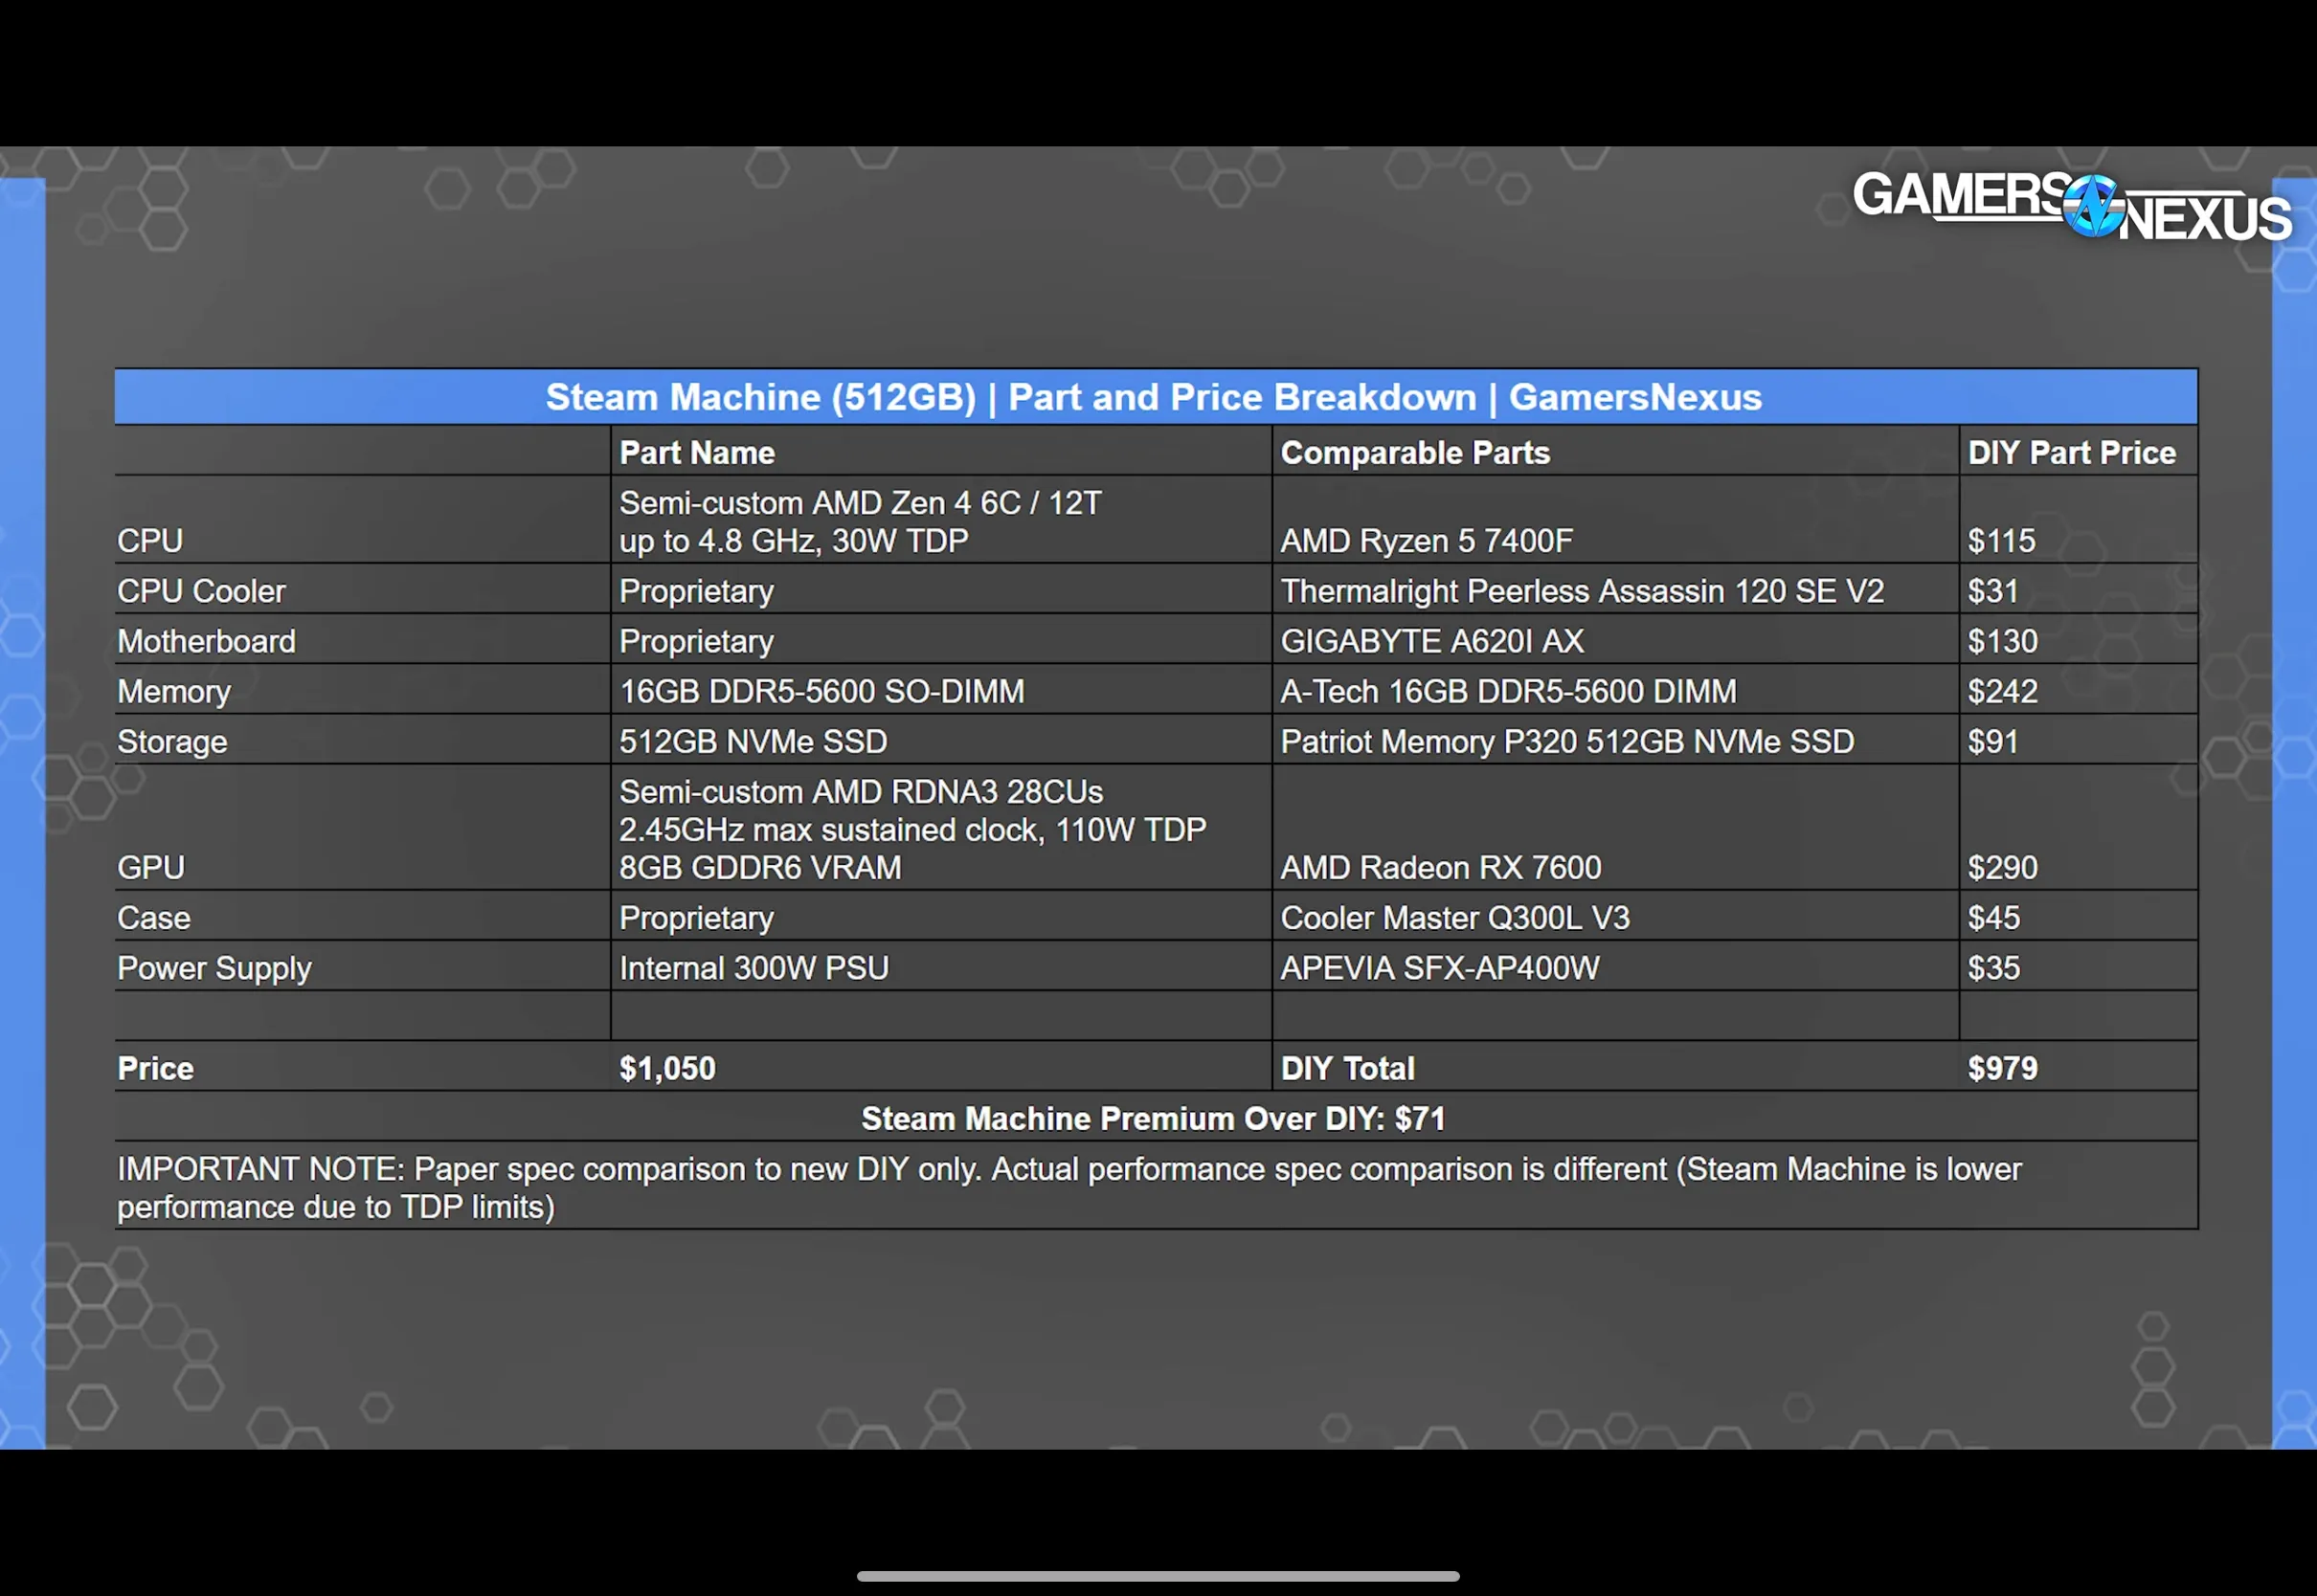
Task: Select the 'Proprietary' cell in Case row
Action: (696, 918)
